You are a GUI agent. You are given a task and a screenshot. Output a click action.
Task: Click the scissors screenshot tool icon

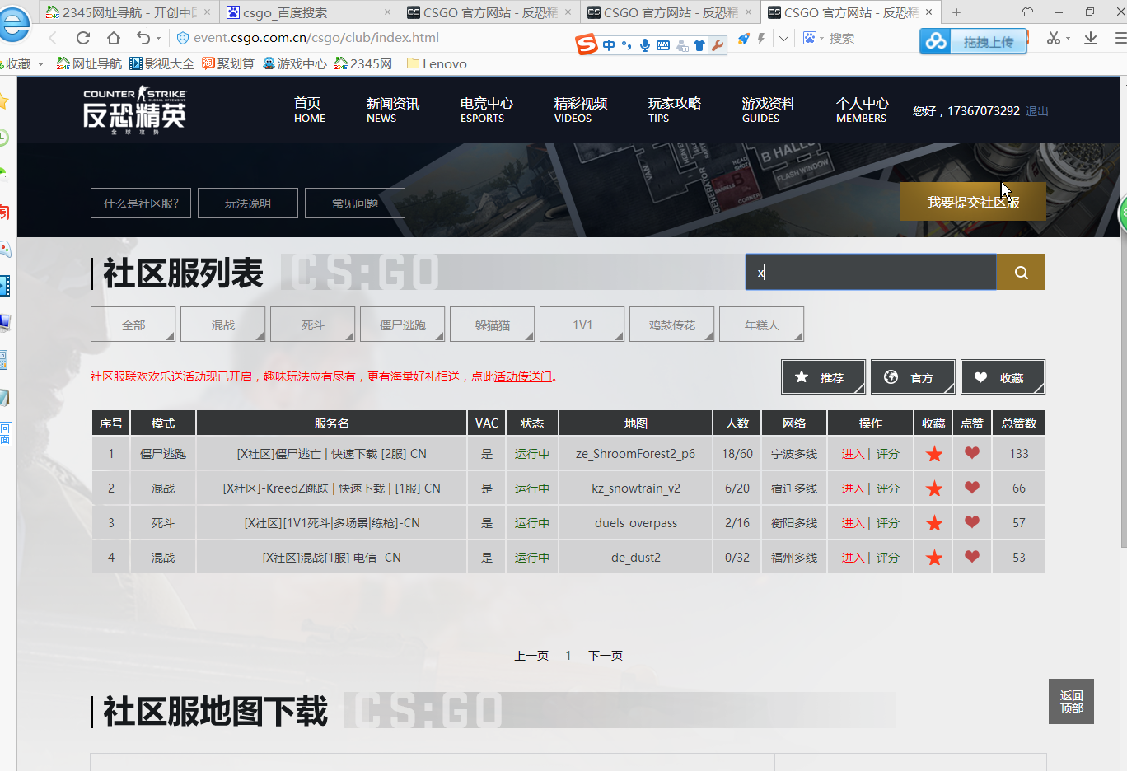pyautogui.click(x=1053, y=39)
